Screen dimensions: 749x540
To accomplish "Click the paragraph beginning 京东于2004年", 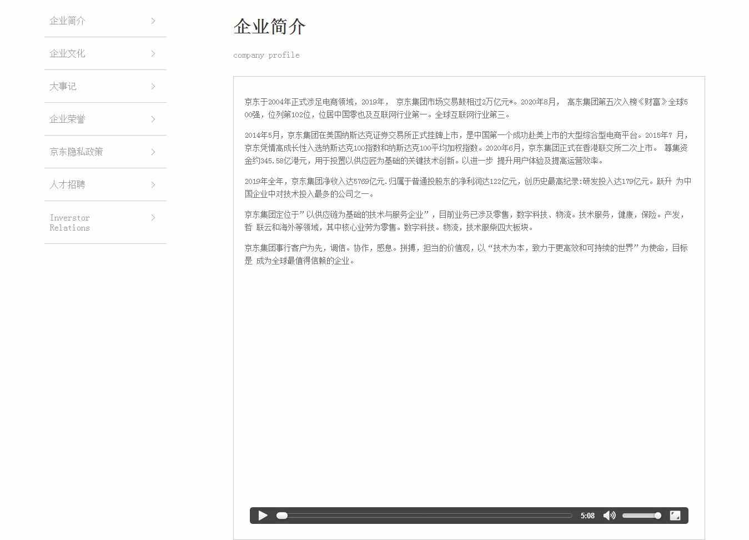I will [466, 108].
